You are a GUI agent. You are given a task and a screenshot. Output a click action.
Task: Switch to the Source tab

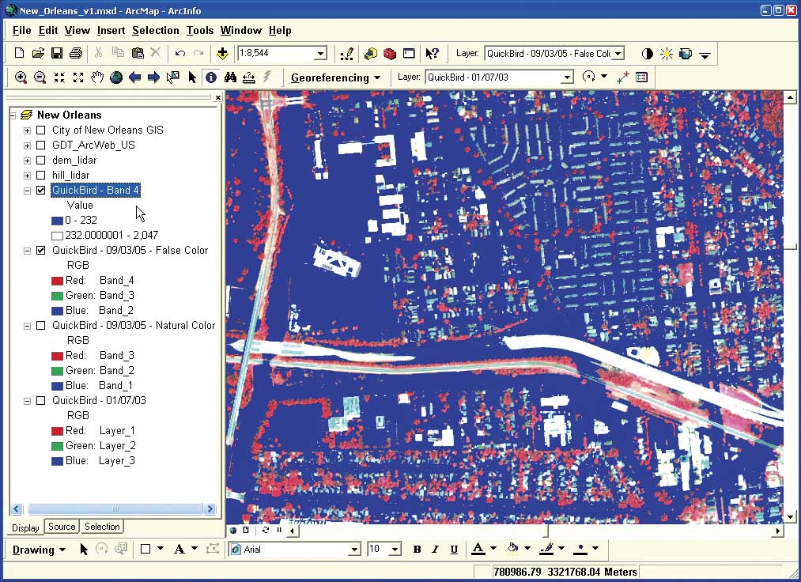[x=62, y=527]
